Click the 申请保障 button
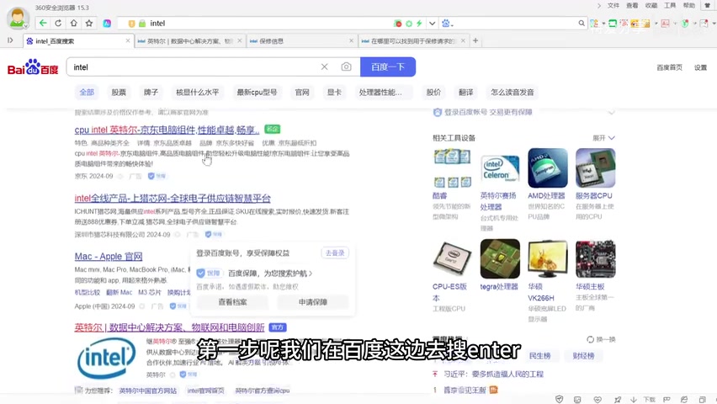 313,302
